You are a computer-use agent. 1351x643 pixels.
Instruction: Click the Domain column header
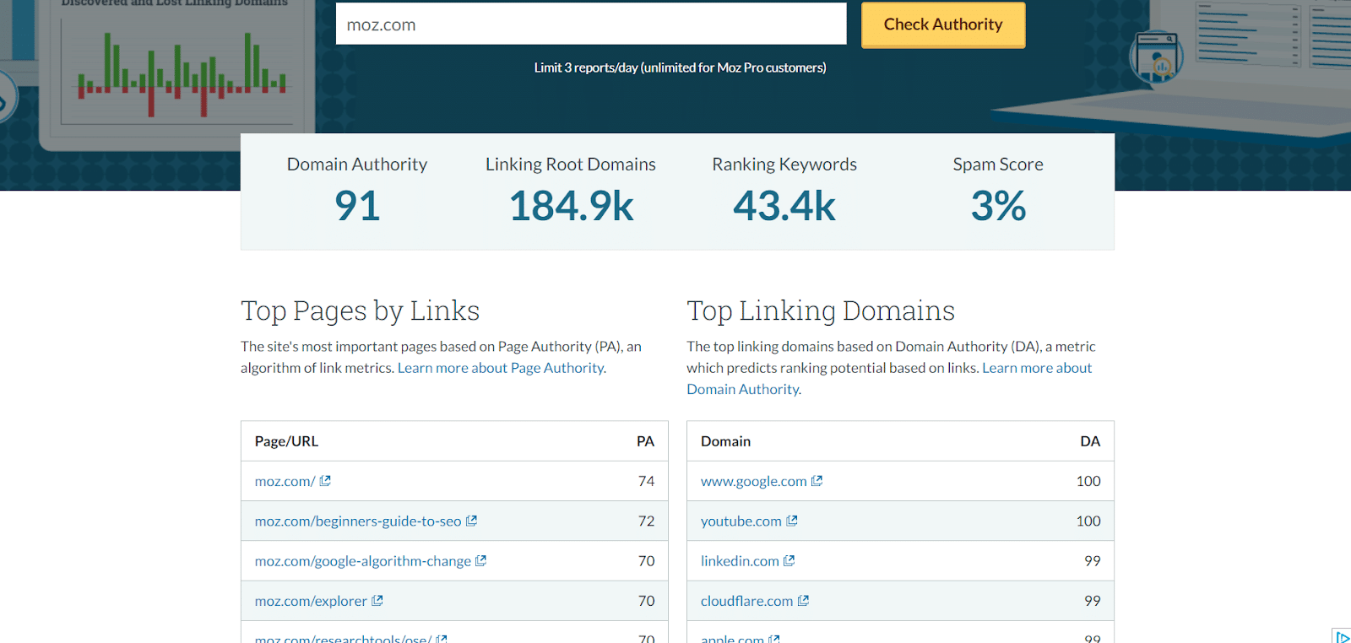click(x=725, y=441)
